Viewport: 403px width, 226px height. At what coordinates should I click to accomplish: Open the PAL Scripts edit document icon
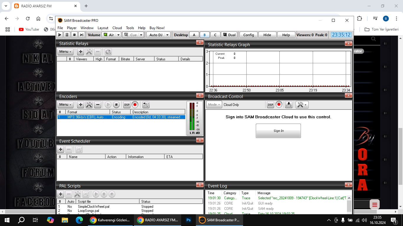click(x=86, y=194)
